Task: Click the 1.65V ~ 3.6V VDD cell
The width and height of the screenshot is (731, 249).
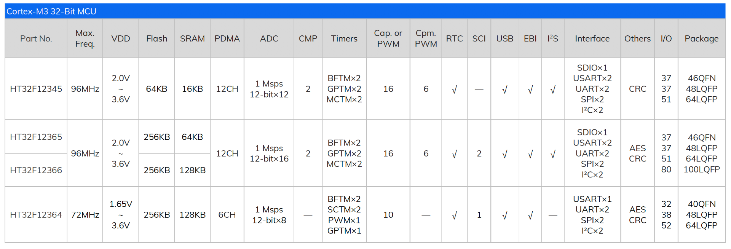Action: pyautogui.click(x=121, y=215)
